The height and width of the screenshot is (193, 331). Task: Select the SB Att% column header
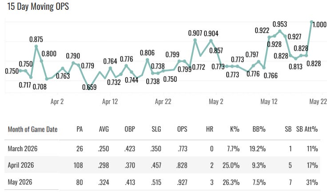click(307, 129)
